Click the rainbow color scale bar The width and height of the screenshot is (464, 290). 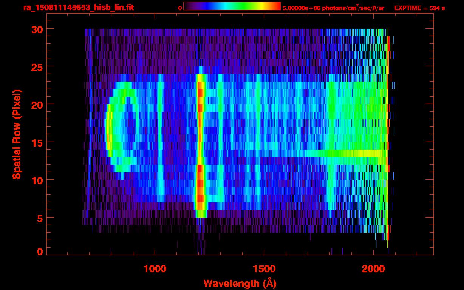tap(232, 6)
